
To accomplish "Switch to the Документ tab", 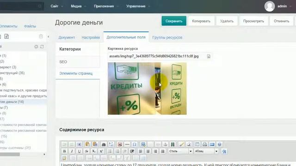I will (67, 37).
